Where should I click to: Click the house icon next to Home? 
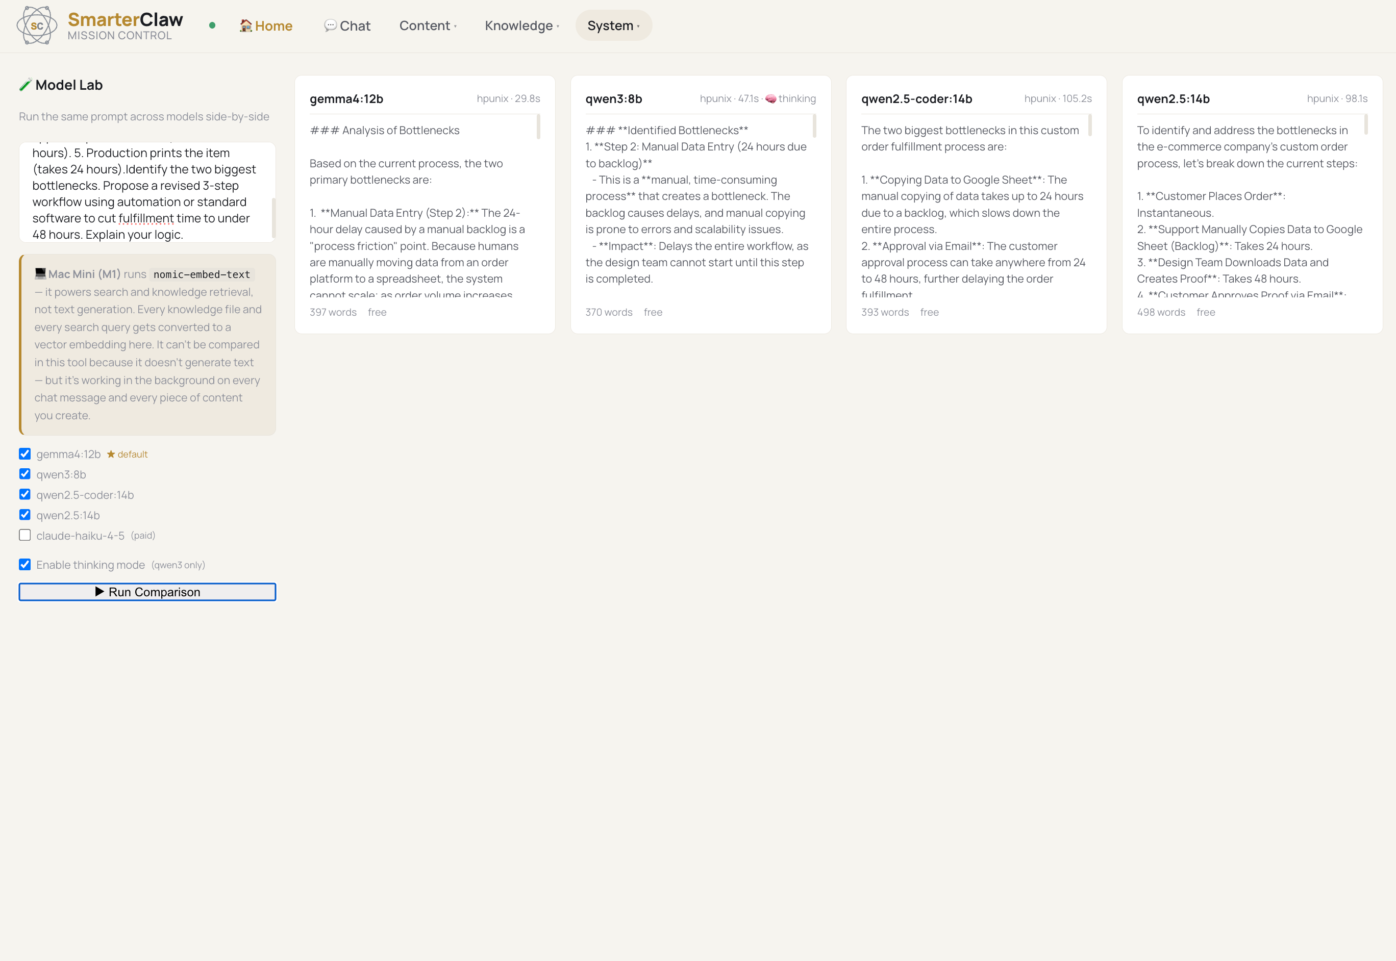tap(246, 26)
